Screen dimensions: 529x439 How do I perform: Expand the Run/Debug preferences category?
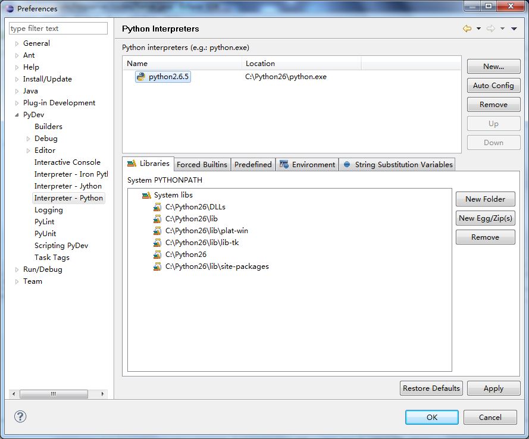(x=17, y=269)
